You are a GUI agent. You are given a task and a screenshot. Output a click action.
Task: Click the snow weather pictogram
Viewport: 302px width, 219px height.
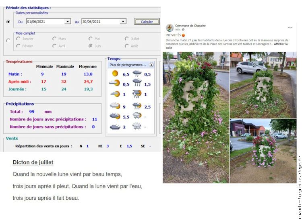coord(137,127)
